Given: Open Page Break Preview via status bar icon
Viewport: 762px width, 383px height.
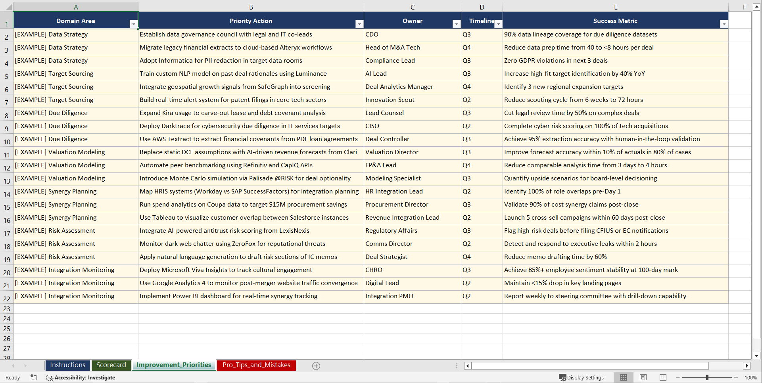Looking at the screenshot, I should [x=663, y=377].
